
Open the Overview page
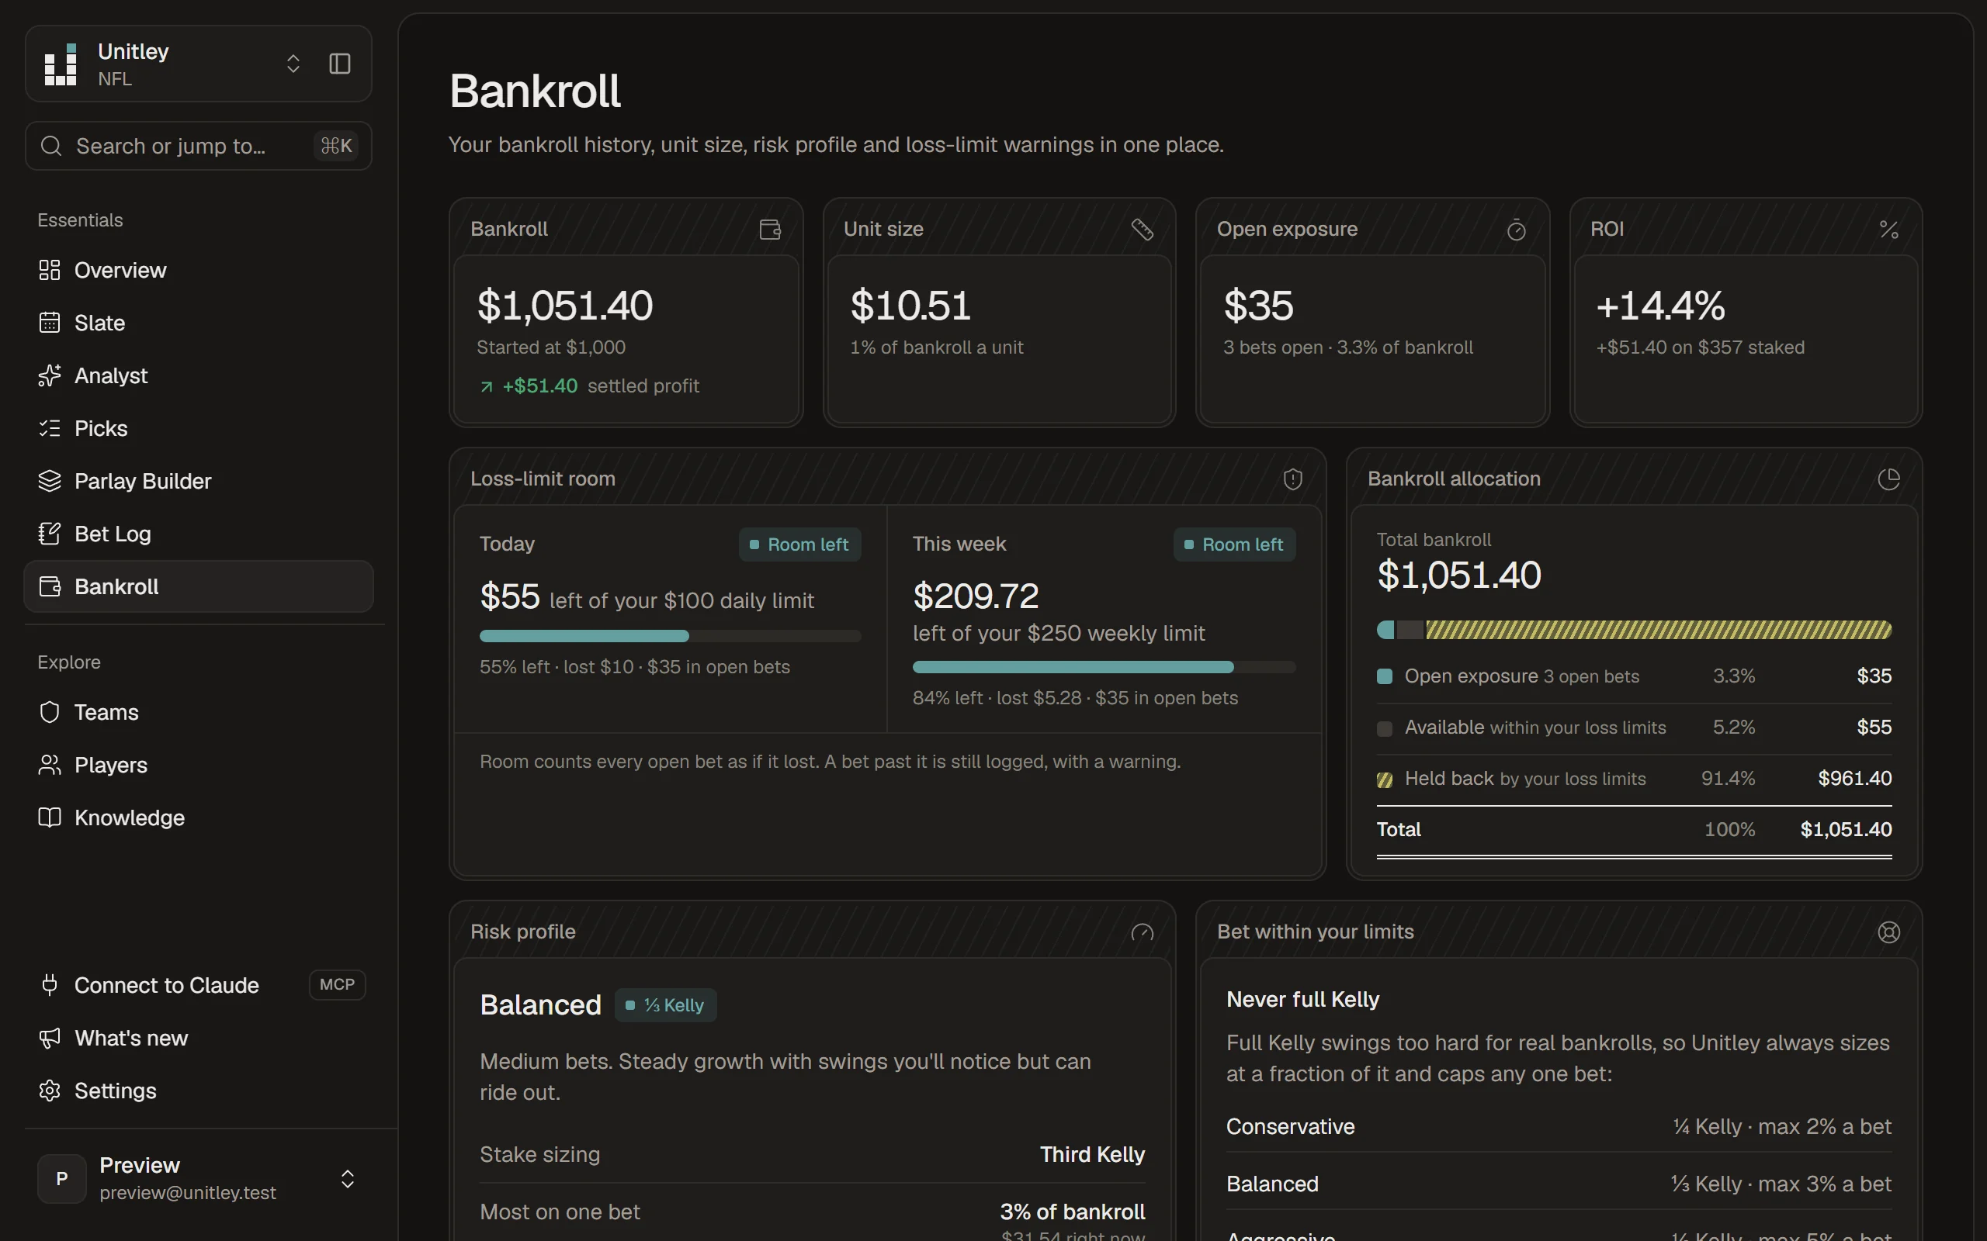(199, 270)
